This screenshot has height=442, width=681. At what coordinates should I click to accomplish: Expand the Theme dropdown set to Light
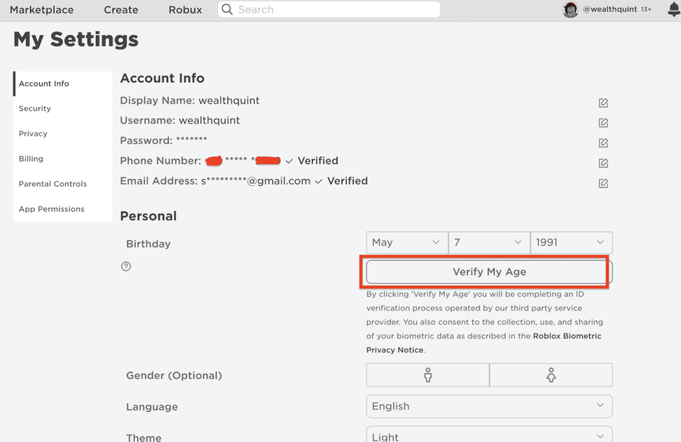point(489,435)
